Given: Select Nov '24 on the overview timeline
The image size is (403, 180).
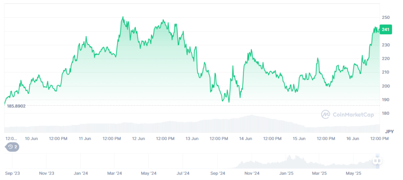Looking at the screenshot, I should (252, 173).
